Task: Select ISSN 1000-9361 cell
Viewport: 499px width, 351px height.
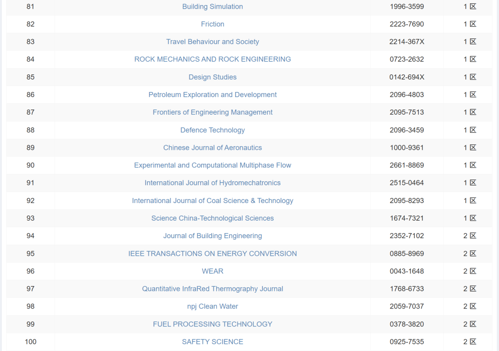Action: 407,148
